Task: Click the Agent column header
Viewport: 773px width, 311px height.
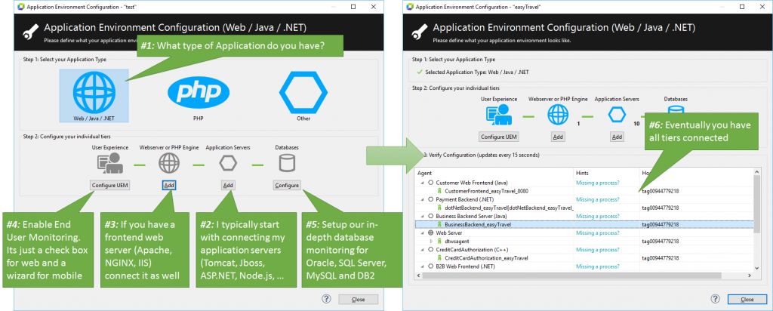Action: click(x=494, y=173)
